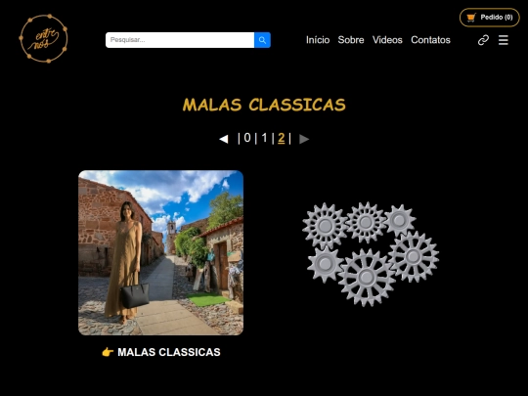This screenshot has width=528, height=396.
Task: Click the chain link icon
Action: click(483, 40)
